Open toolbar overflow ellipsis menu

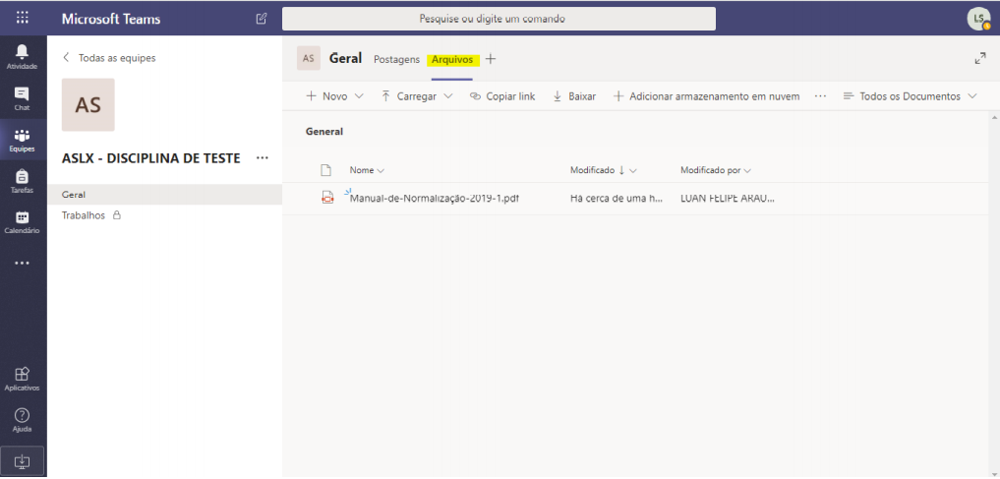click(821, 96)
